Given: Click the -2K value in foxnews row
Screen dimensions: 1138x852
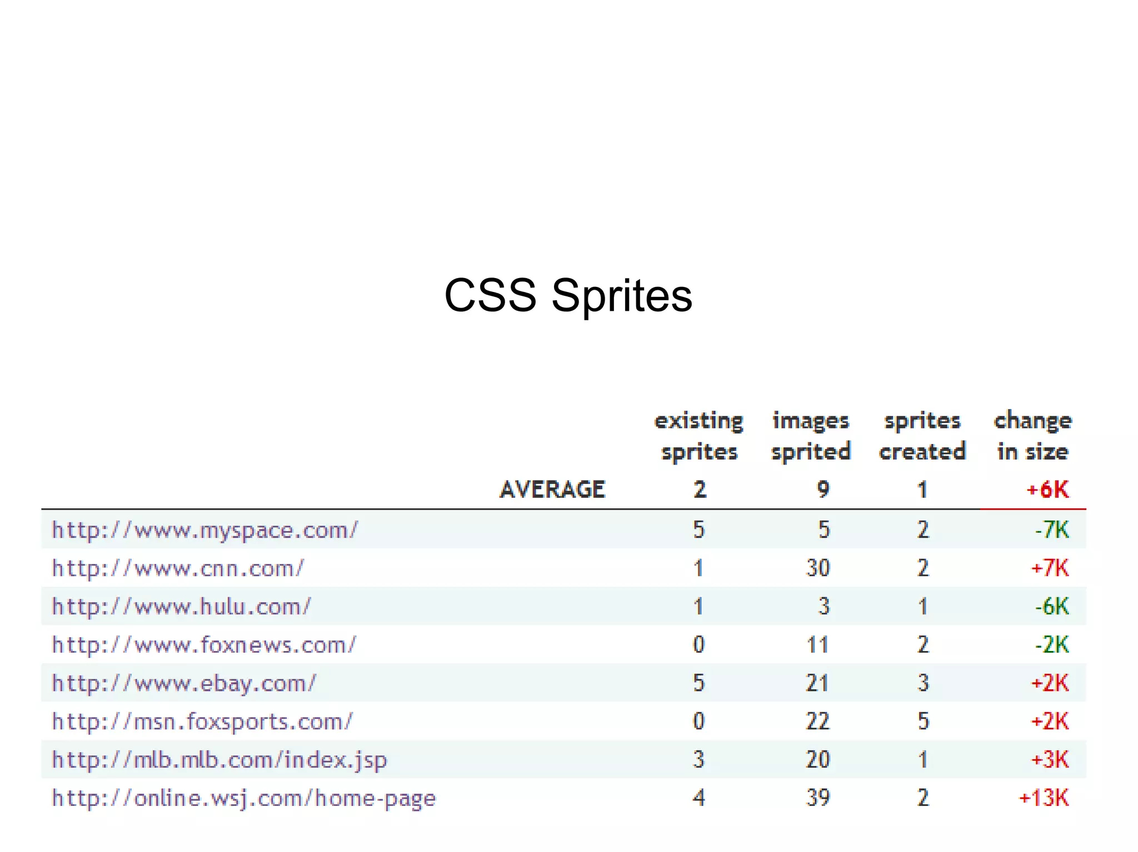Looking at the screenshot, I should tap(1052, 645).
